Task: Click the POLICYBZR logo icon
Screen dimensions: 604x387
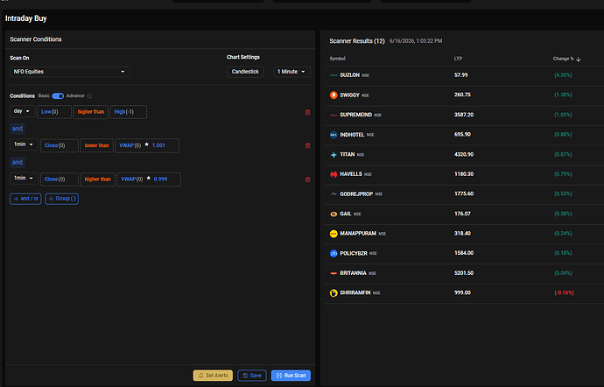Action: (334, 253)
